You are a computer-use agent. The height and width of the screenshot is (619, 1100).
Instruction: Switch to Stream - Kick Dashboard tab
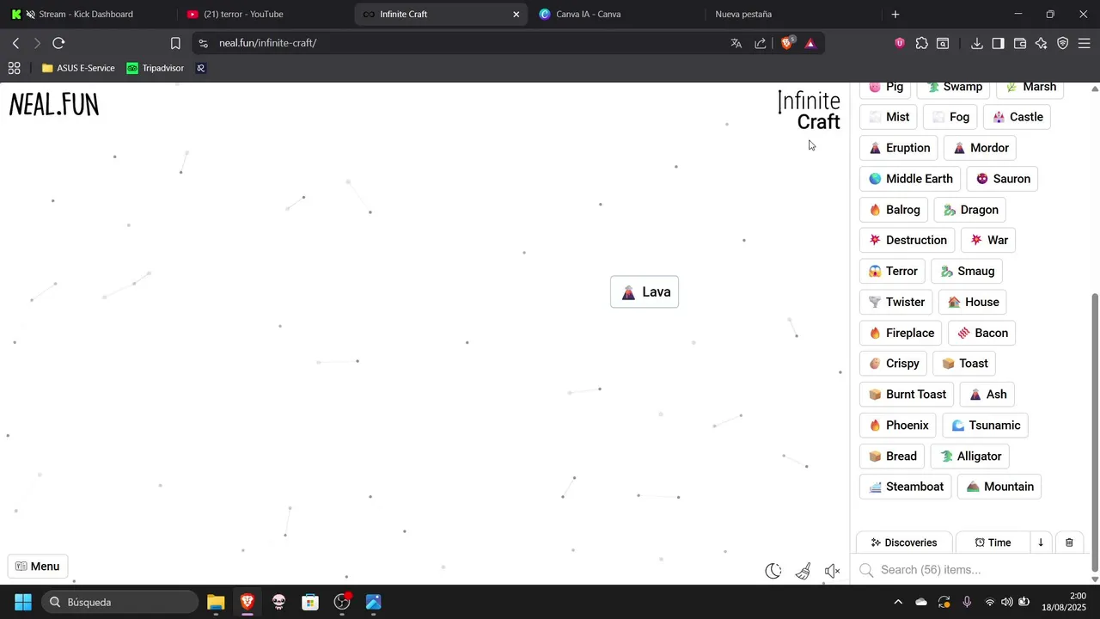point(86,14)
